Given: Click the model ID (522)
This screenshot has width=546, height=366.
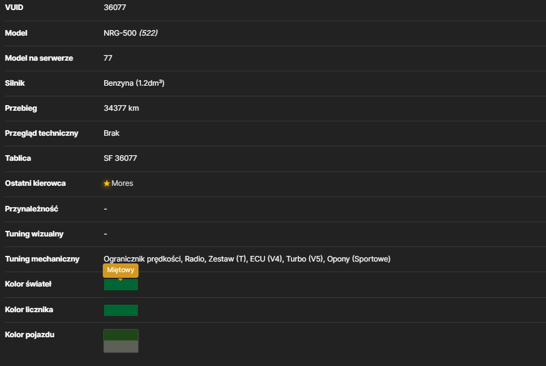Looking at the screenshot, I should click(x=149, y=33).
